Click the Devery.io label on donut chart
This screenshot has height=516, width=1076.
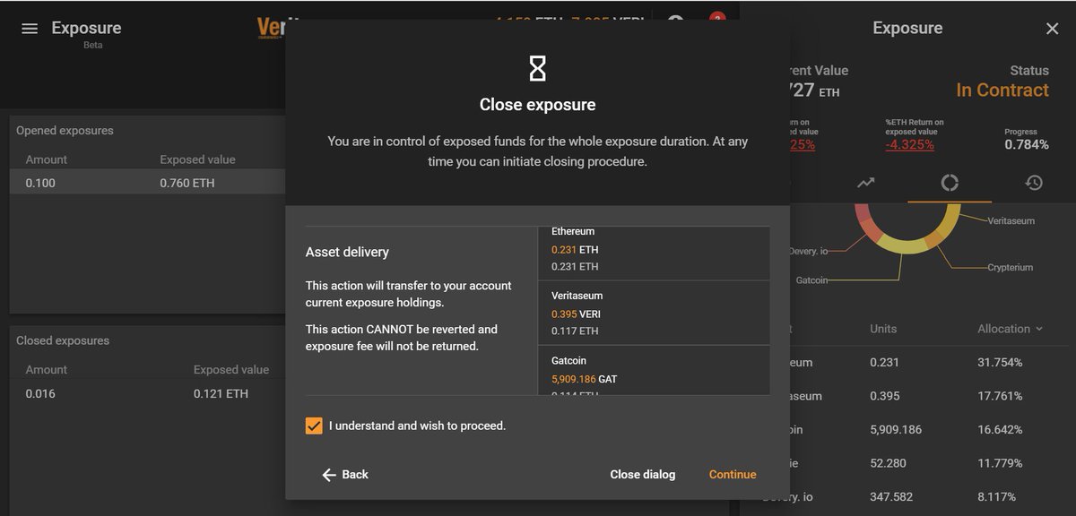point(809,251)
